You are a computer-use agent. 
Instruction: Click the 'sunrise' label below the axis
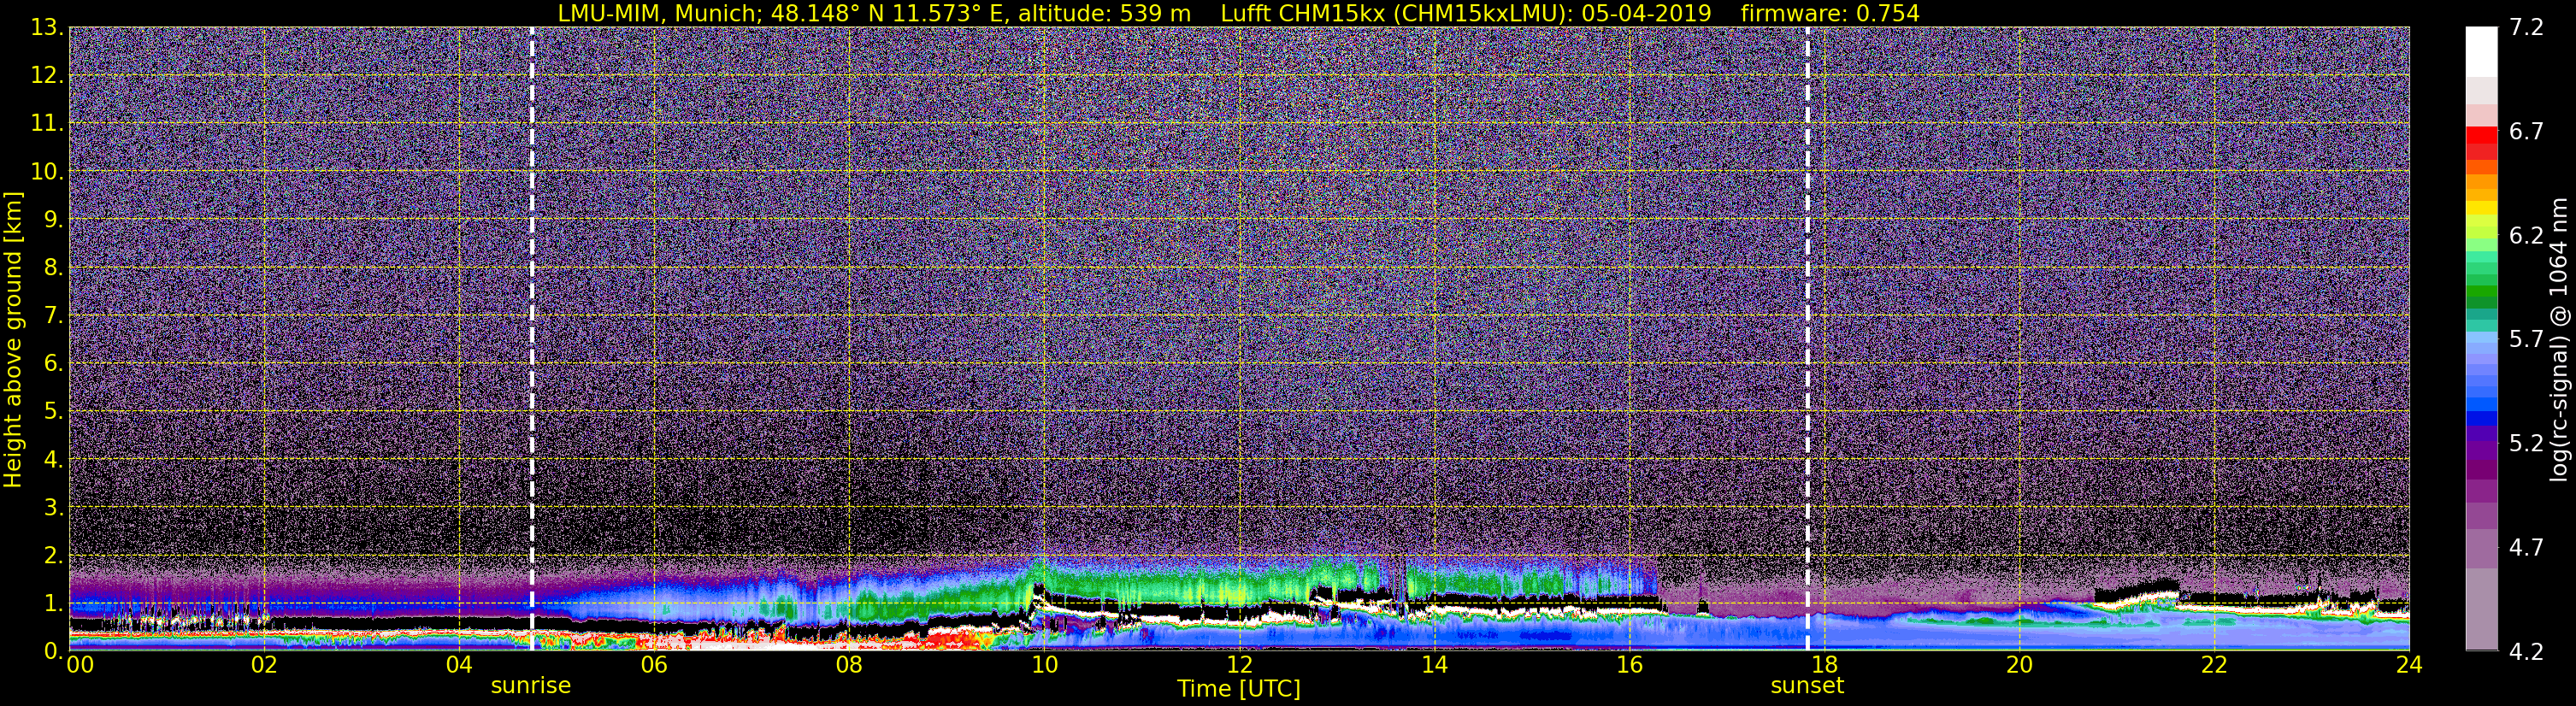tap(530, 686)
